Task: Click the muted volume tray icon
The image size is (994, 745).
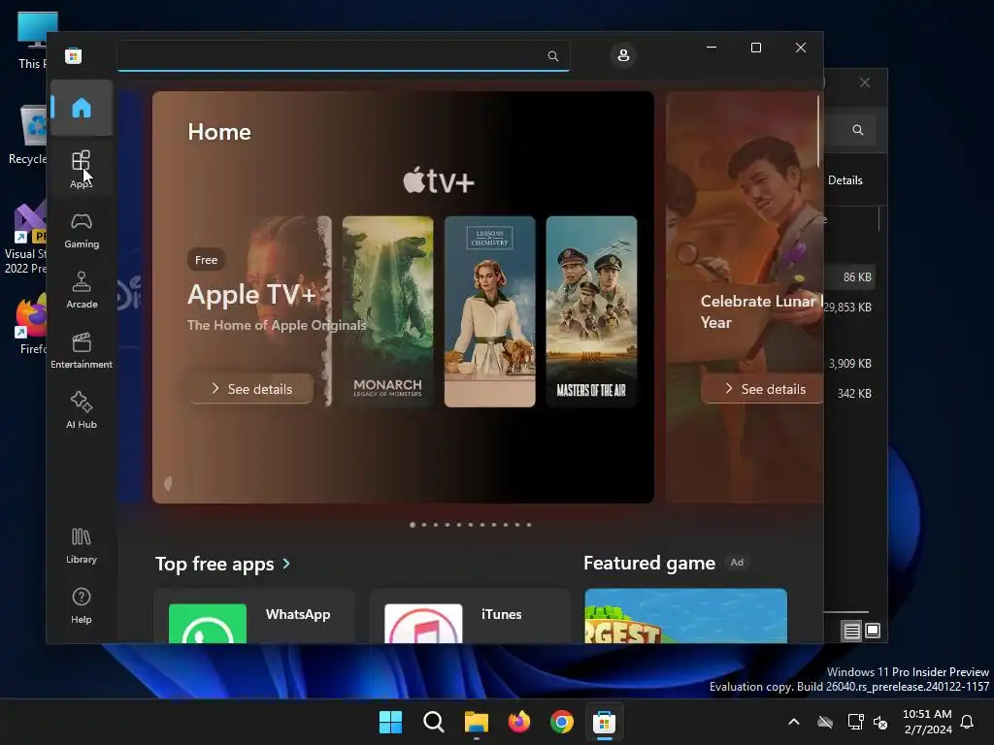Action: pyautogui.click(x=880, y=722)
